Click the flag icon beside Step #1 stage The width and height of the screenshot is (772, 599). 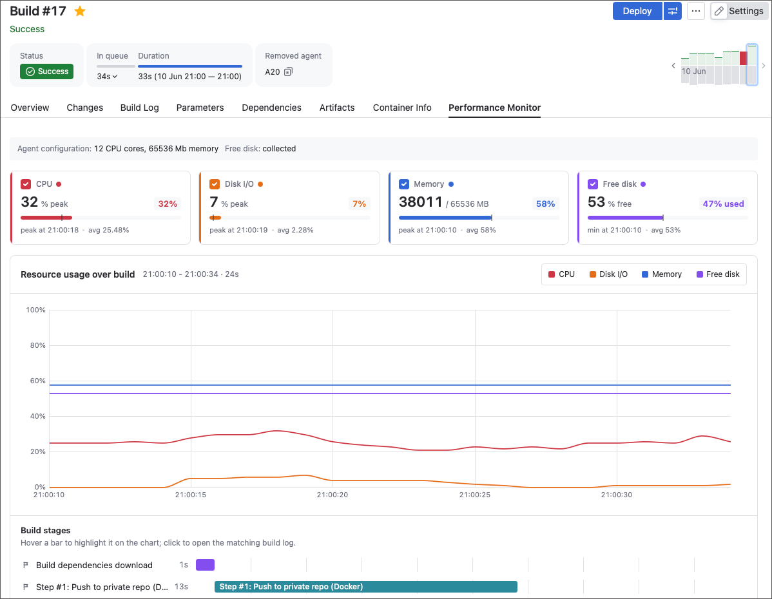click(26, 587)
